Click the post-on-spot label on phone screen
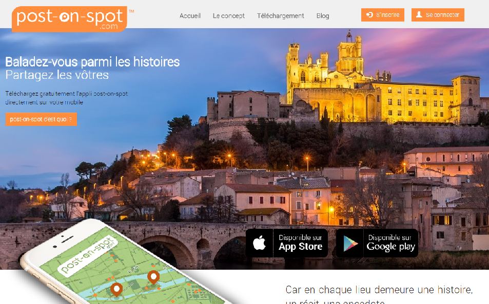Image resolution: width=489 pixels, height=304 pixels. coord(88,255)
